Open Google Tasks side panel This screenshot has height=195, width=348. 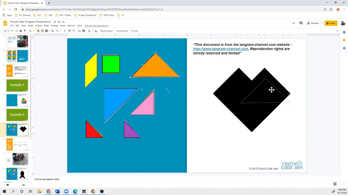pyautogui.click(x=344, y=48)
